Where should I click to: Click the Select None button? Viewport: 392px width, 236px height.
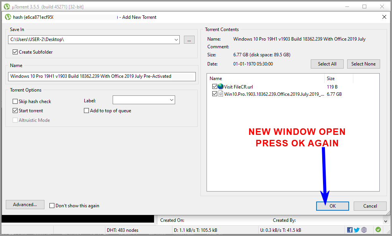click(363, 64)
